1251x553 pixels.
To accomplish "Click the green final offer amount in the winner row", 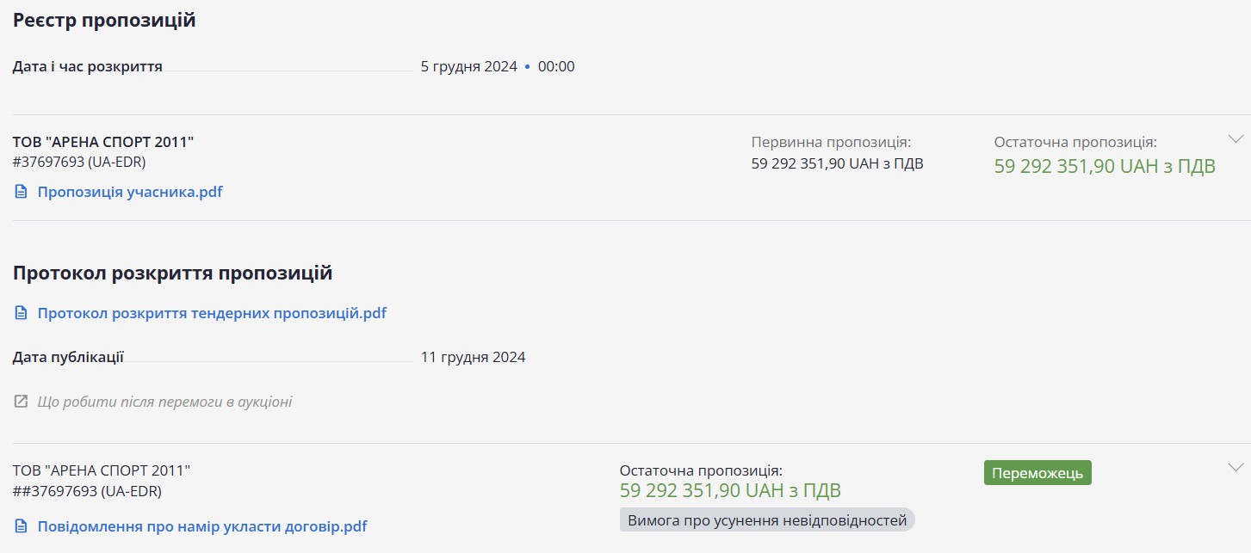I will point(730,491).
